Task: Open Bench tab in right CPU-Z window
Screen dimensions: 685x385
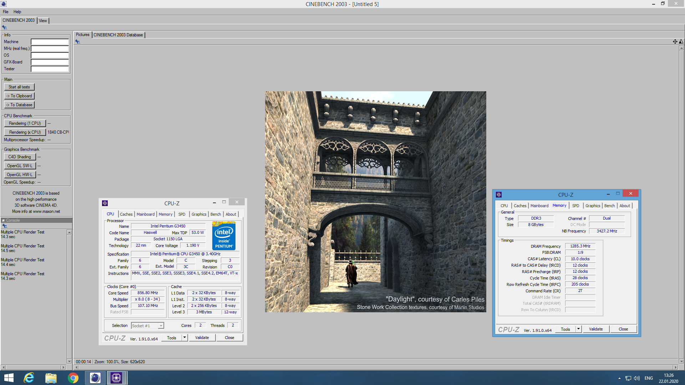Action: click(x=610, y=206)
